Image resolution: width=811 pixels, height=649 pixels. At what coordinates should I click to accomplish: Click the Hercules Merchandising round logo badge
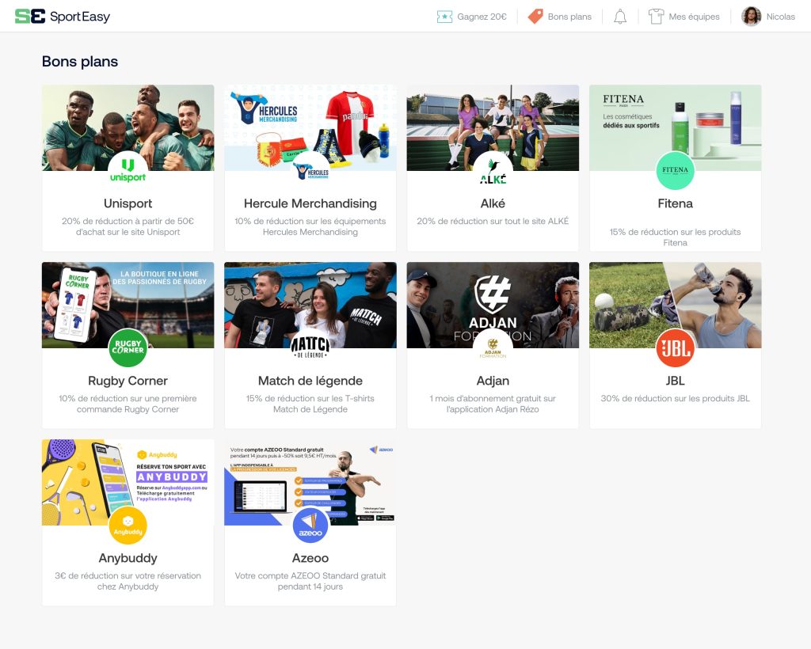[310, 170]
